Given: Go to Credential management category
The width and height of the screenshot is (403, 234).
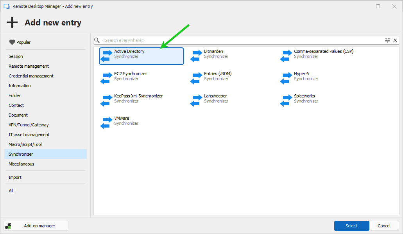Looking at the screenshot, I should (x=31, y=76).
